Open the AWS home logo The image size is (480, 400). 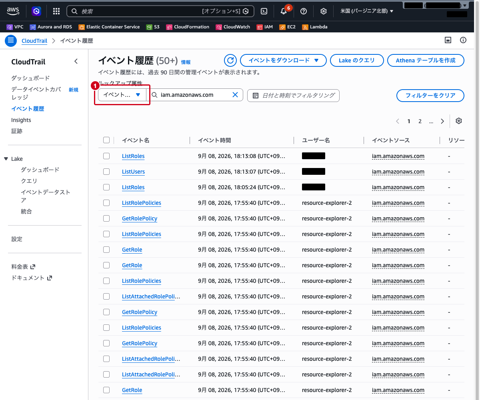14,11
